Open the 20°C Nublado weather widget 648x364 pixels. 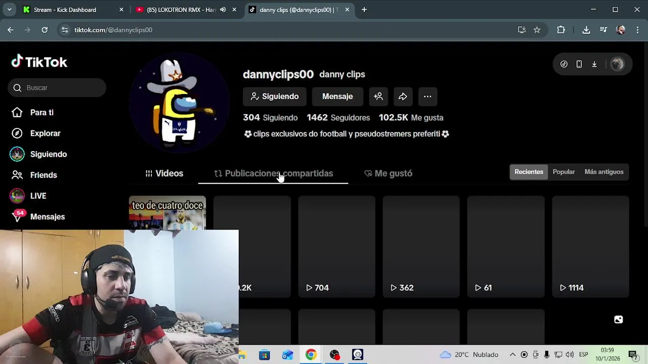coord(469,355)
